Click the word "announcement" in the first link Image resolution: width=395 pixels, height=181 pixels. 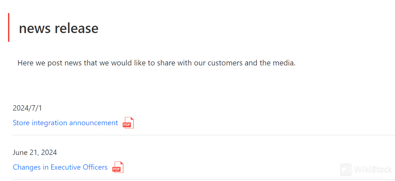point(94,123)
